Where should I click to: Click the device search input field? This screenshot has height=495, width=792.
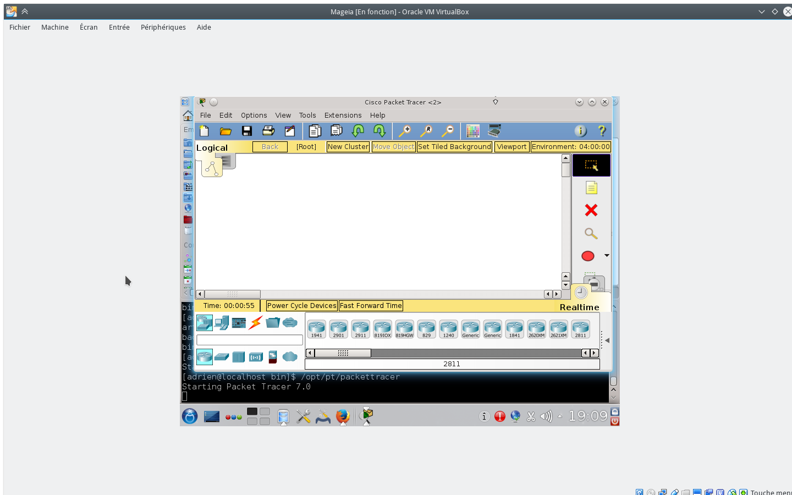click(x=250, y=340)
